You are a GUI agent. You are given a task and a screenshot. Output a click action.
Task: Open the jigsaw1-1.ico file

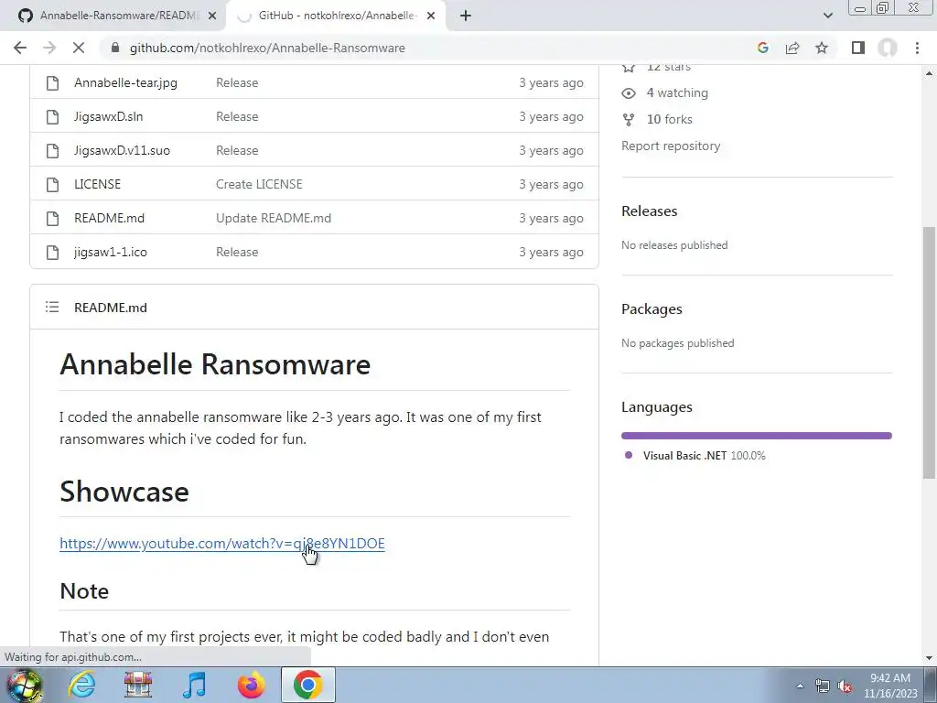tap(111, 253)
